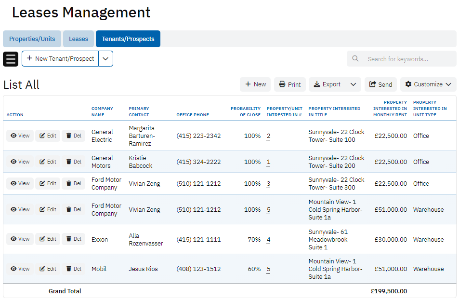
Task: Open the Customize dropdown menu
Action: 428,84
